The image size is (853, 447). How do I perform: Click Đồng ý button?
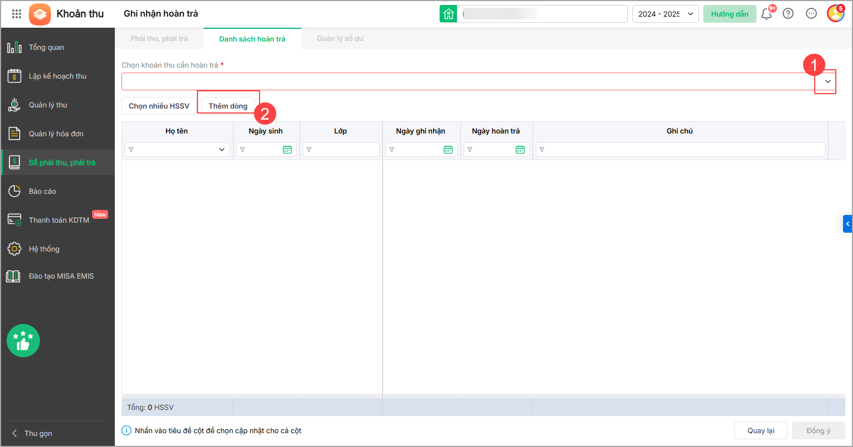[x=819, y=430]
